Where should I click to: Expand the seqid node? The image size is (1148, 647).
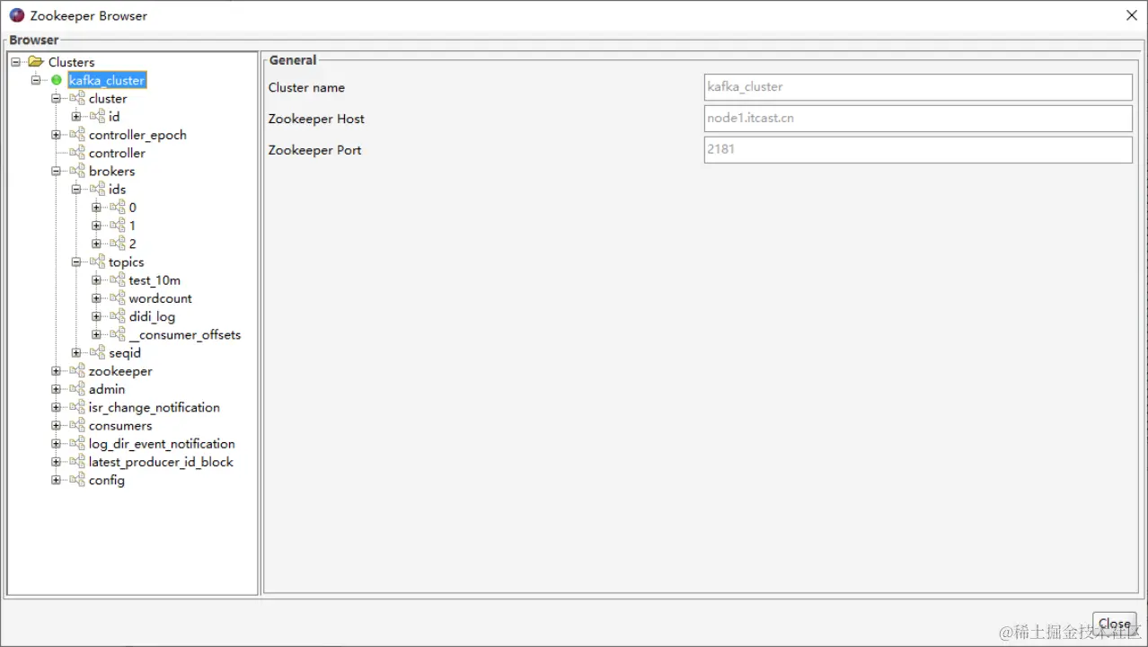pos(76,353)
